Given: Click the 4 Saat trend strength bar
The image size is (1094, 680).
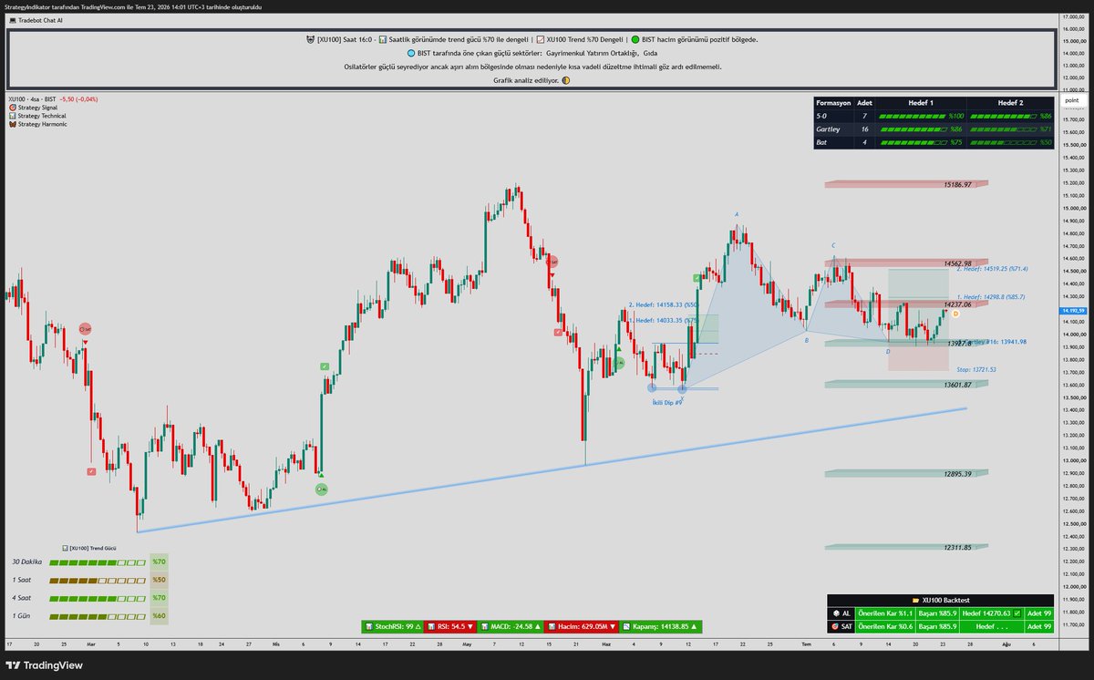Looking at the screenshot, I should 98,598.
